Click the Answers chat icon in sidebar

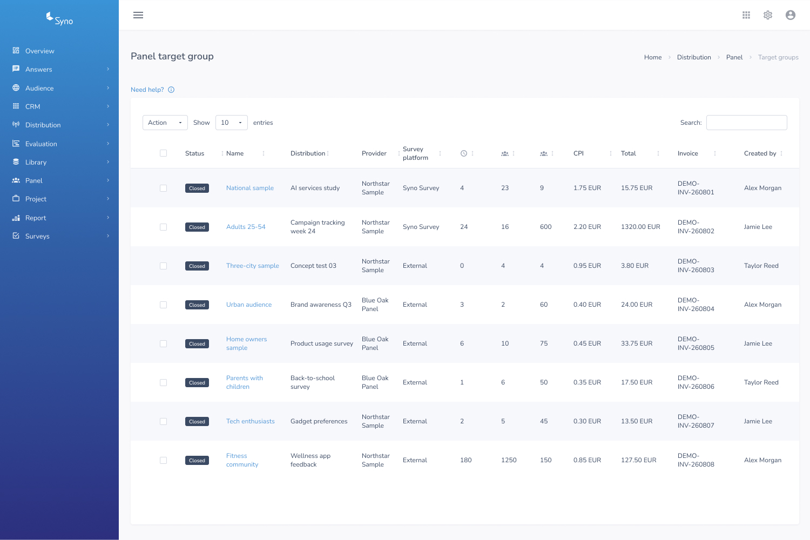(16, 69)
